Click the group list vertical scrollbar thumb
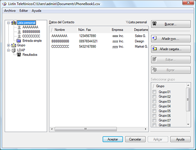 coord(188,100)
